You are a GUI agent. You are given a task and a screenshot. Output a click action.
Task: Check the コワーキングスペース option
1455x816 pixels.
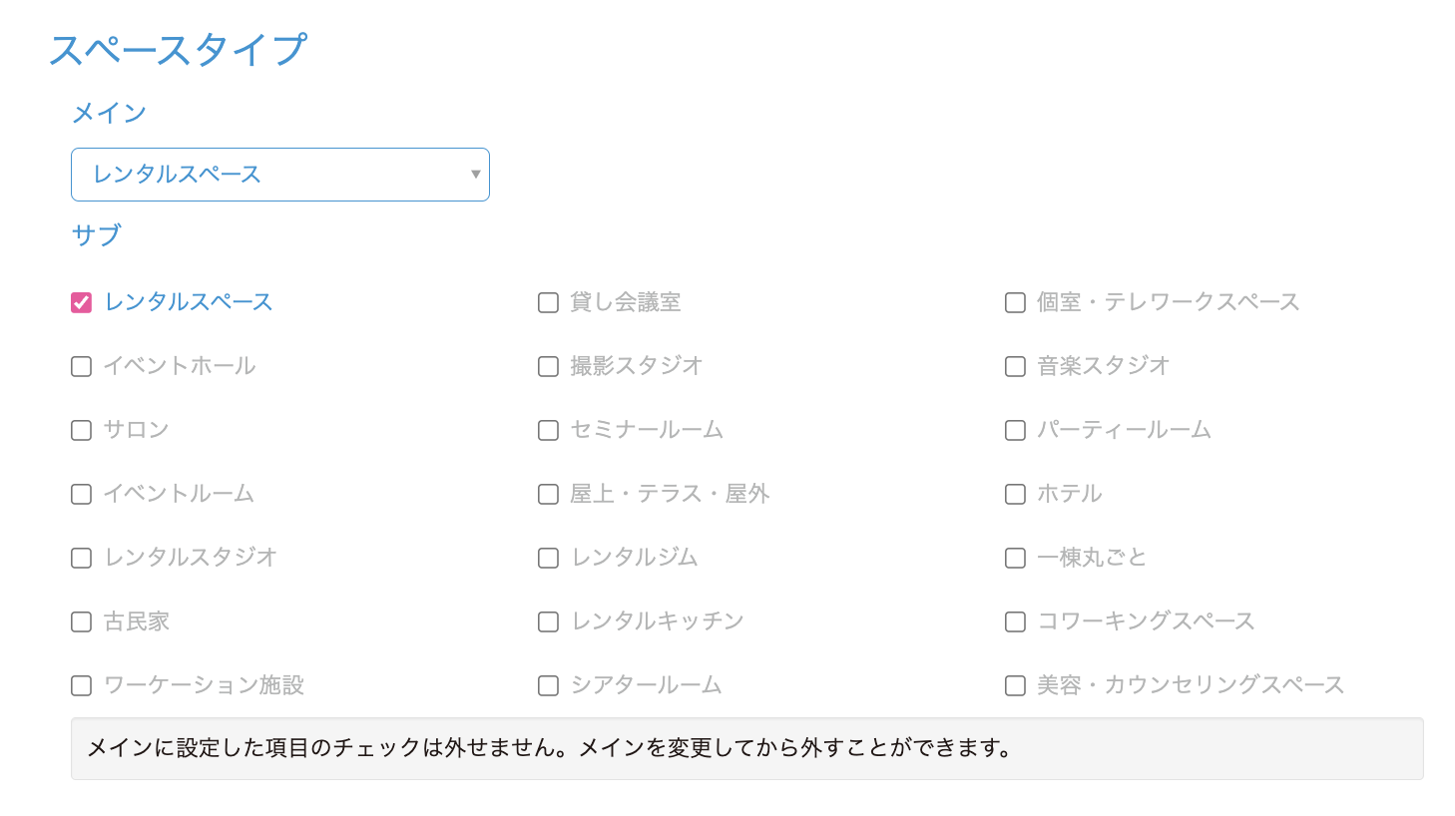(1015, 621)
